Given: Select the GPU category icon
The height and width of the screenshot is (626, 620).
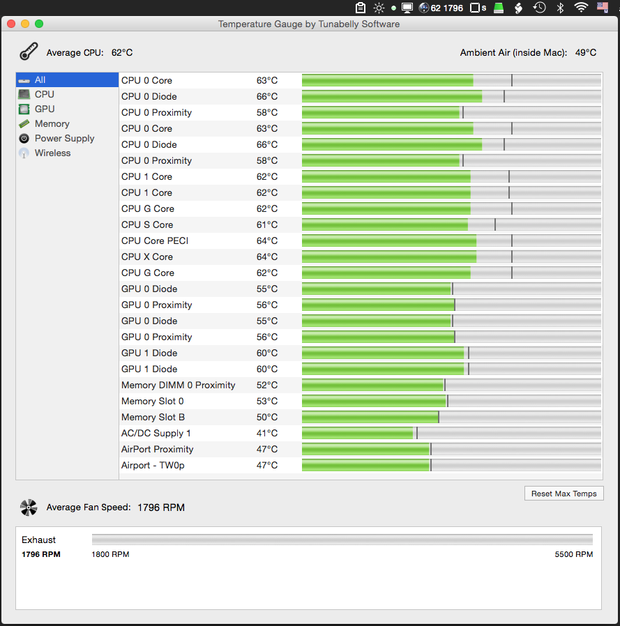Looking at the screenshot, I should click(x=24, y=109).
